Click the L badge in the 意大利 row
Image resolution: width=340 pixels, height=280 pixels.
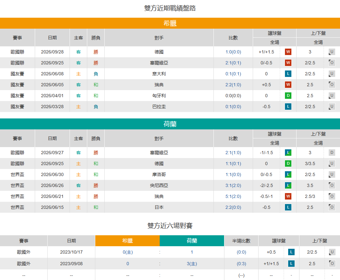(288, 74)
